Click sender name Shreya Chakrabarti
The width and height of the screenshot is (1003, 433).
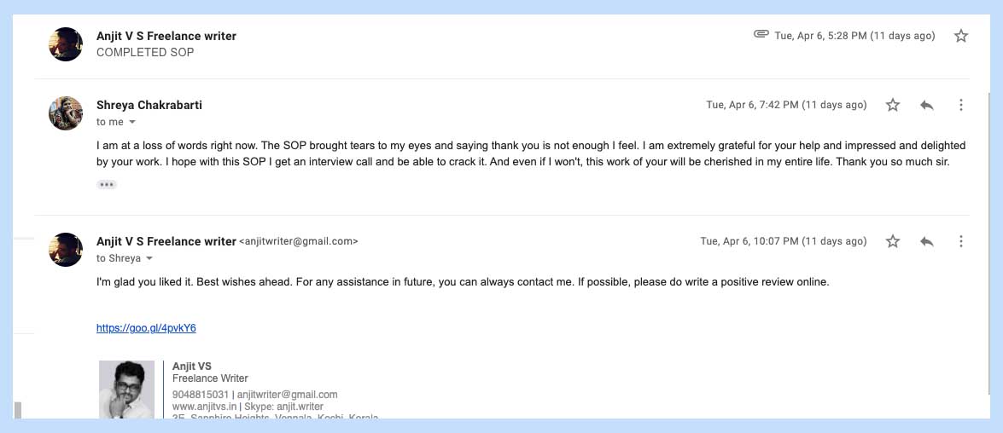(x=149, y=105)
